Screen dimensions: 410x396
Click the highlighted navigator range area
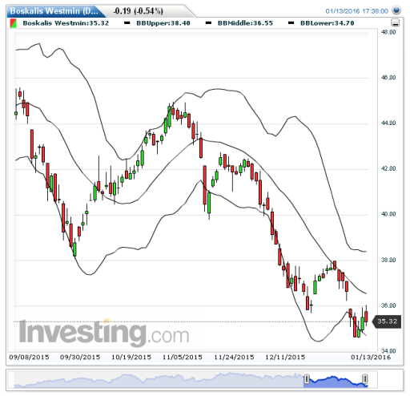[x=336, y=379]
